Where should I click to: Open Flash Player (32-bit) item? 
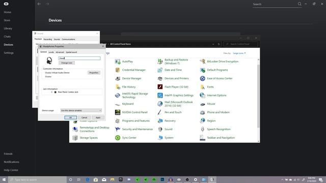pos(173,87)
